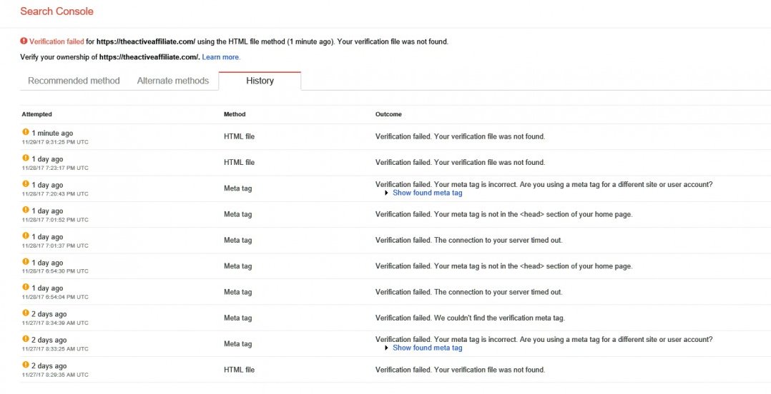Click HTML file method in the 8:29:35 AM row
Image resolution: width=771 pixels, height=394 pixels.
click(x=239, y=370)
